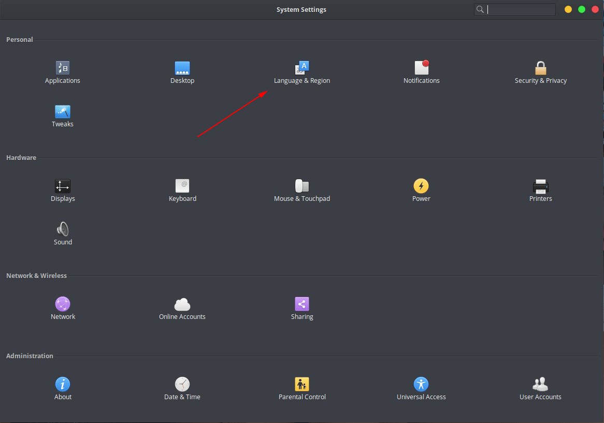Open Desktop settings

click(x=182, y=68)
